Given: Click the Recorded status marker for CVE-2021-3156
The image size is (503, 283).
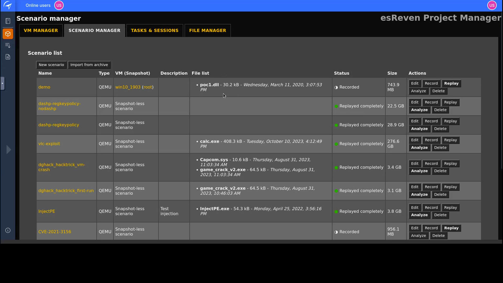Looking at the screenshot, I should 336,232.
